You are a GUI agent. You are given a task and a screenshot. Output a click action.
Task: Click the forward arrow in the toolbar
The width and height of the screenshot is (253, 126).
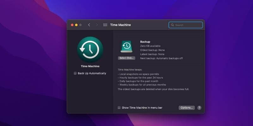click(97, 25)
